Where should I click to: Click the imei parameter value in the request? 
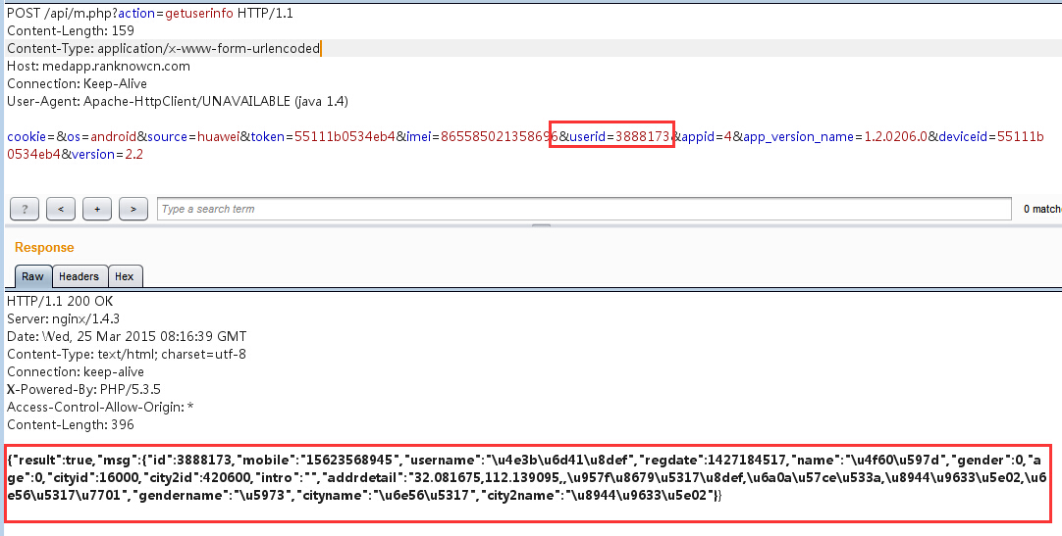pyautogui.click(x=500, y=136)
